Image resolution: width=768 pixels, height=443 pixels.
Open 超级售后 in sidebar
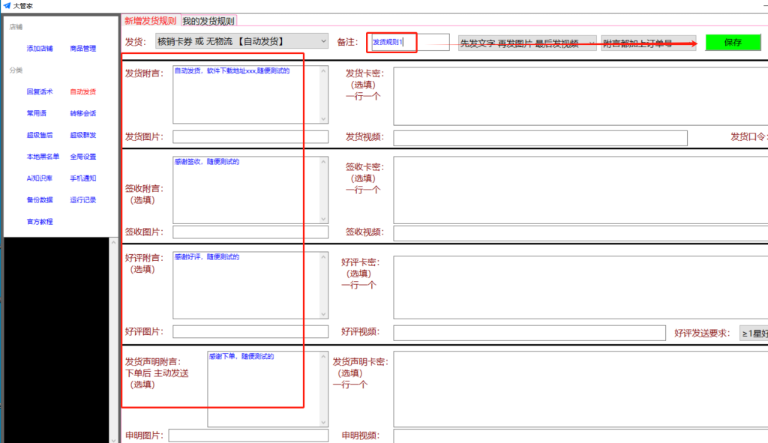tap(40, 135)
